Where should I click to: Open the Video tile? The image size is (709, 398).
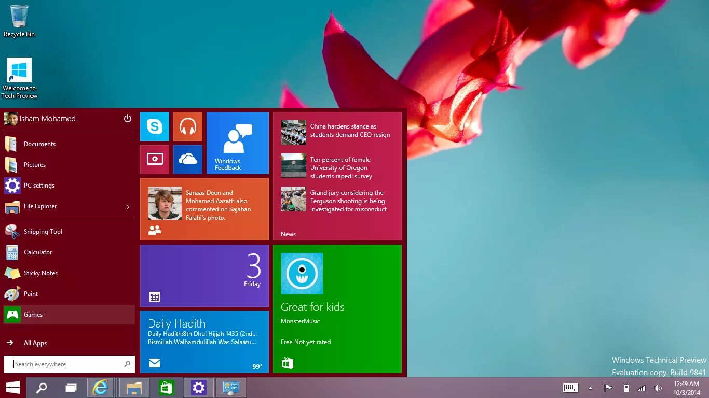tap(155, 160)
